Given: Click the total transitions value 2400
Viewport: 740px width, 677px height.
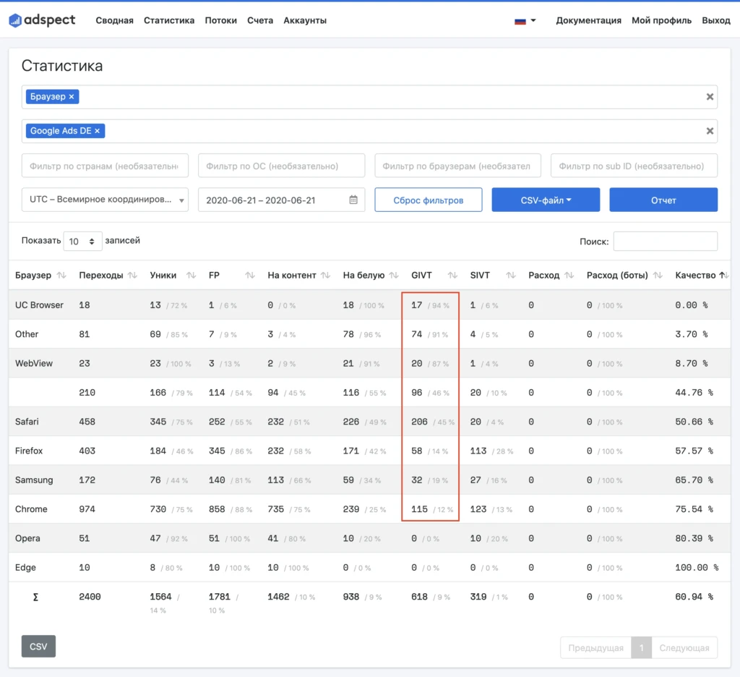Looking at the screenshot, I should pyautogui.click(x=90, y=597).
